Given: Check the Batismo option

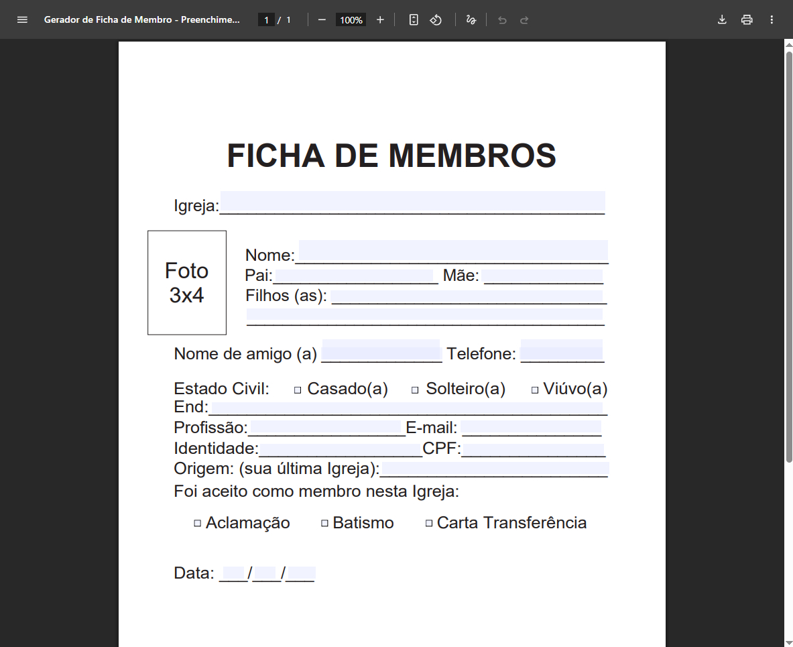Looking at the screenshot, I should tap(324, 522).
